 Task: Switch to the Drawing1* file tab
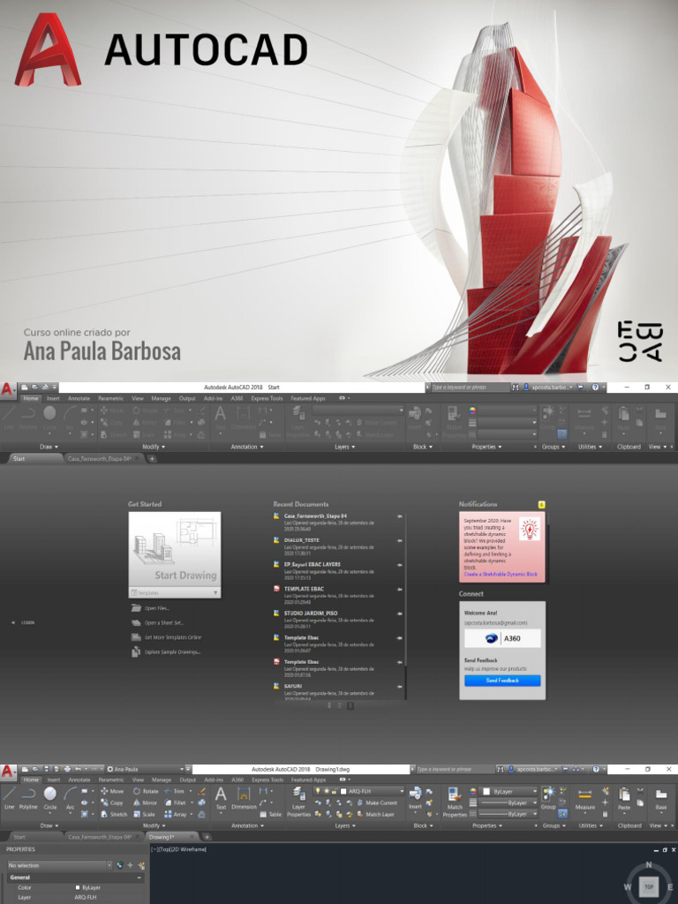pos(162,836)
